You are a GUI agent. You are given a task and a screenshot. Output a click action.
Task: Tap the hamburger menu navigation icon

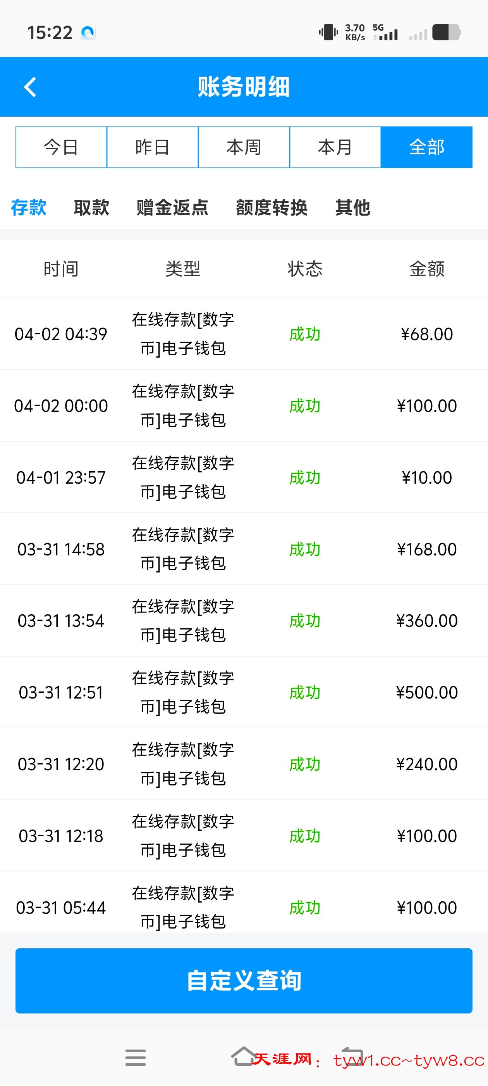click(x=135, y=1057)
